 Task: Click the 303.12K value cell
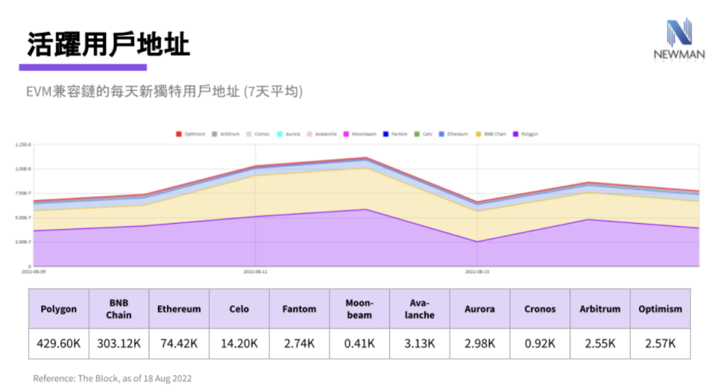pyautogui.click(x=119, y=343)
